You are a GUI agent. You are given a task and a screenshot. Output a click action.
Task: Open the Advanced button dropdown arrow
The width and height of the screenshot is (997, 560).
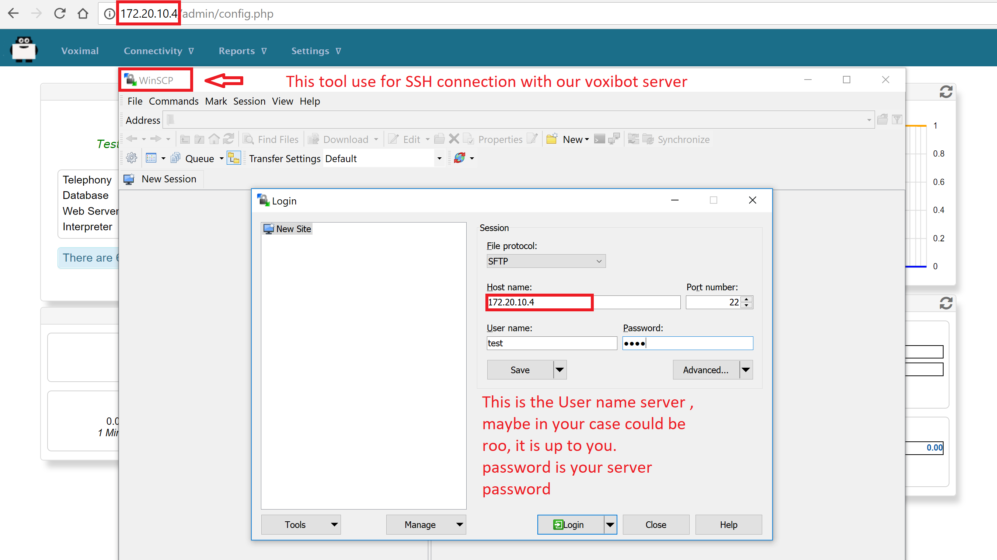coord(746,370)
